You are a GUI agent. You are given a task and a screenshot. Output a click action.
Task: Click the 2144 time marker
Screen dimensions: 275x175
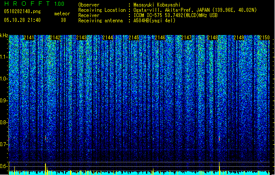[108, 38]
